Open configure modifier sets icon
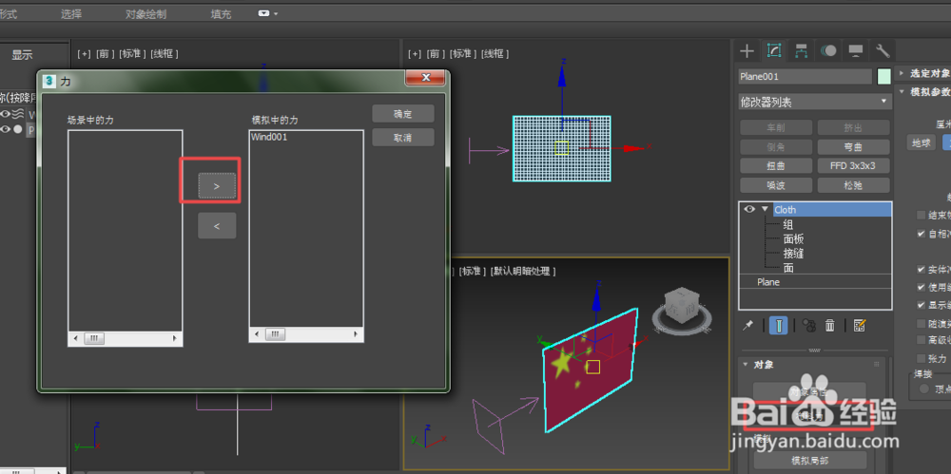Image resolution: width=951 pixels, height=474 pixels. tap(860, 326)
